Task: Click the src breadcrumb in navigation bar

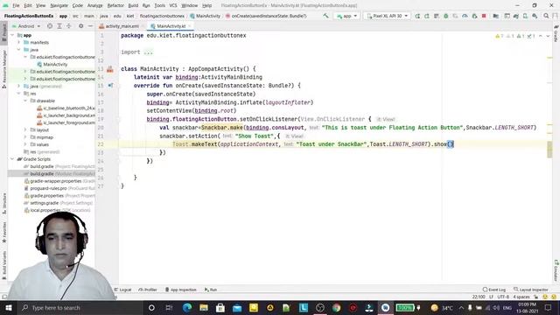Action: [76, 16]
